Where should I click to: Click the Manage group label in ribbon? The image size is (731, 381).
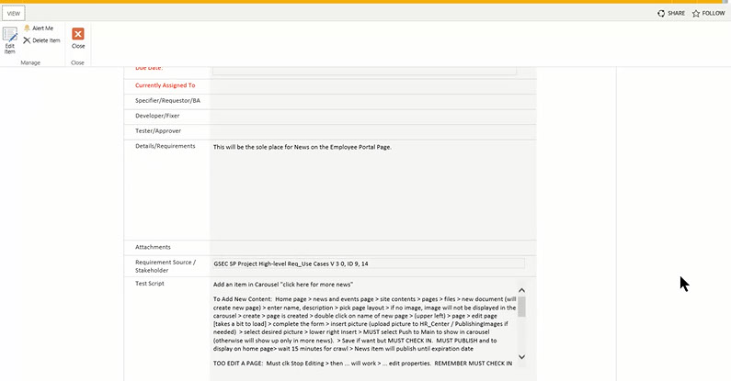click(x=30, y=62)
